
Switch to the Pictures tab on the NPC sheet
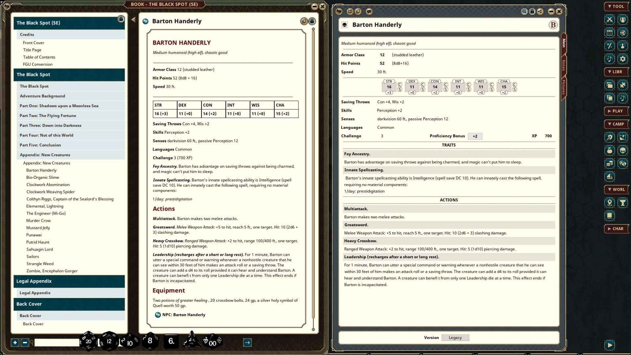(564, 86)
